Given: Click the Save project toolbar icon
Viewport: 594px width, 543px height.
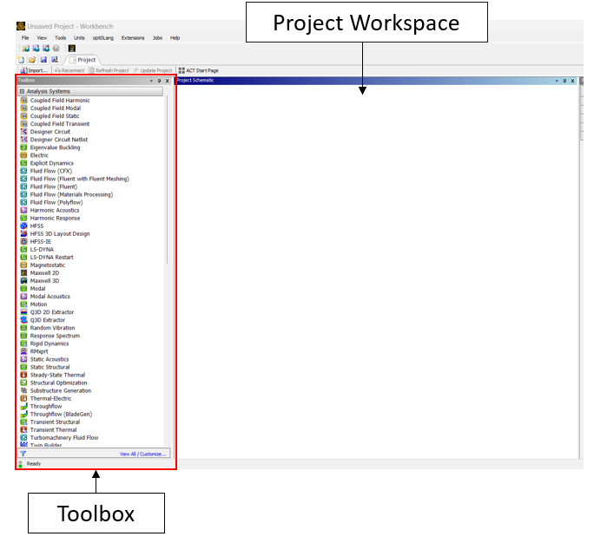Looking at the screenshot, I should (43, 60).
